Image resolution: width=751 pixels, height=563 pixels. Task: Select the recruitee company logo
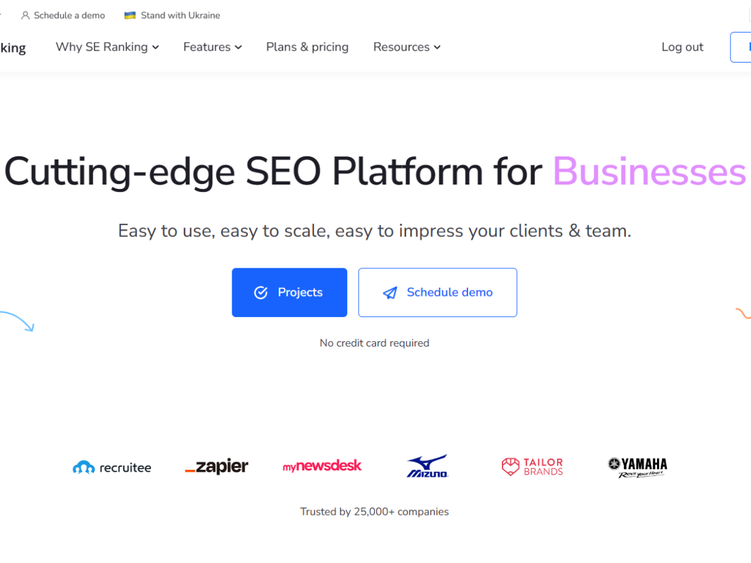coord(111,467)
